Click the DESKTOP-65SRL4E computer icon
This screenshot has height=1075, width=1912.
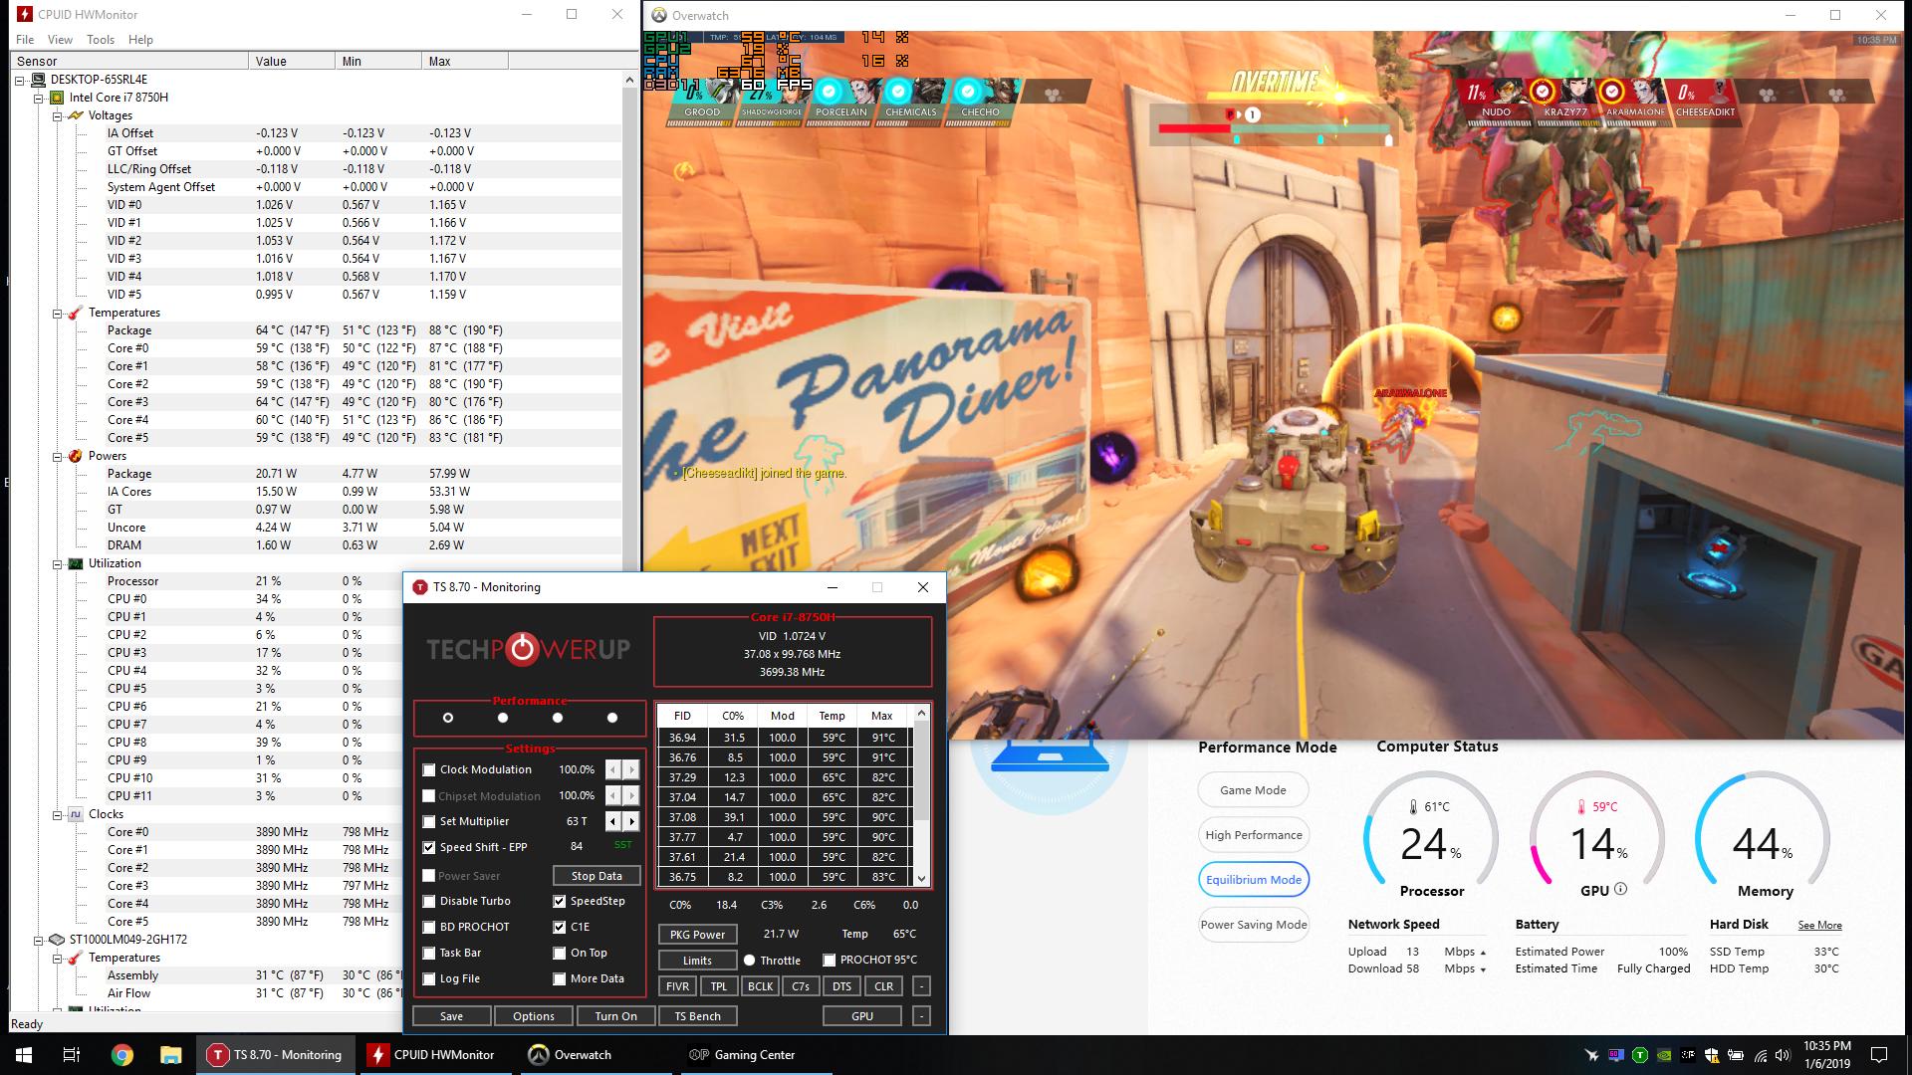pos(39,80)
